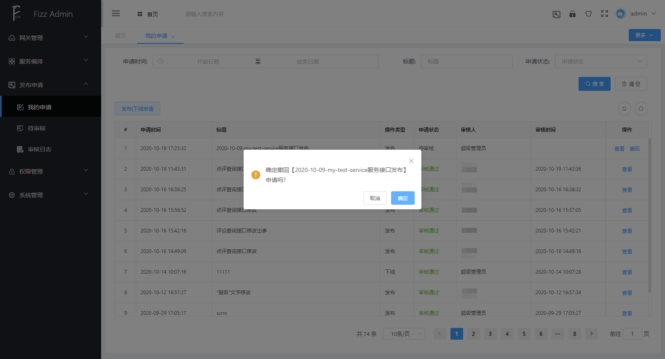Click the admin avatar icon
665x359 pixels.
click(621, 14)
